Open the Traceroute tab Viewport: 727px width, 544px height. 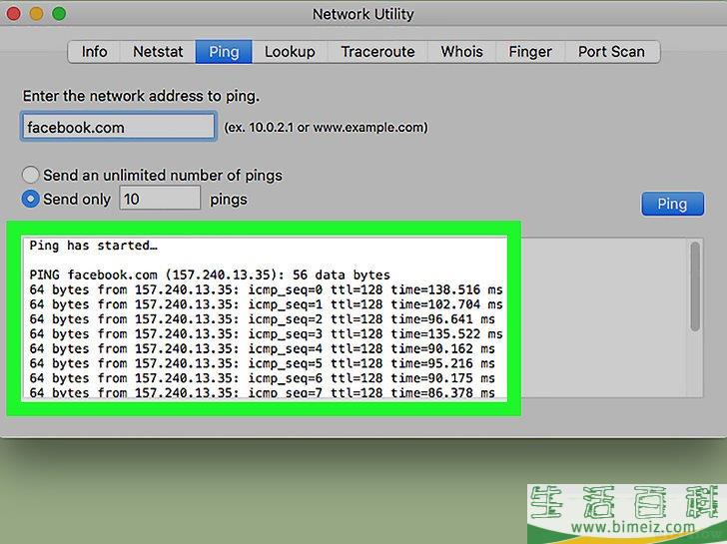pos(377,52)
